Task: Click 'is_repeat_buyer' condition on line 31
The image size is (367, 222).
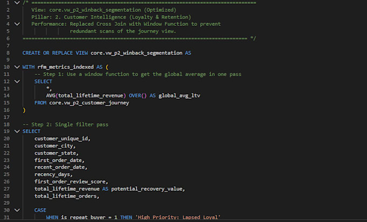Action: pos(83,217)
